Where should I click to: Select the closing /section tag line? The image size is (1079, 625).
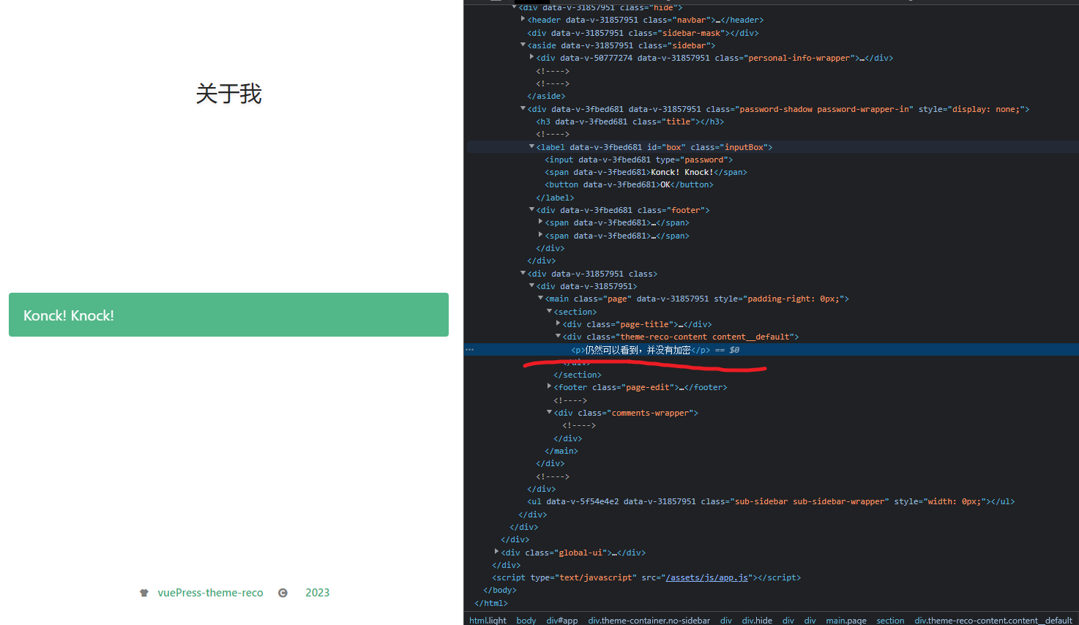(577, 375)
